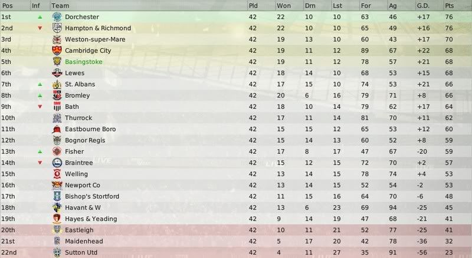Open Sutton Utd in 22nd place
Screen dimensions: 472x258
[x=81, y=252]
